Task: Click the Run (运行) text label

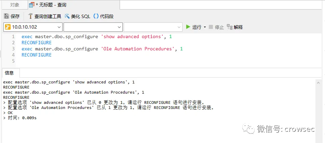Action: point(197,27)
